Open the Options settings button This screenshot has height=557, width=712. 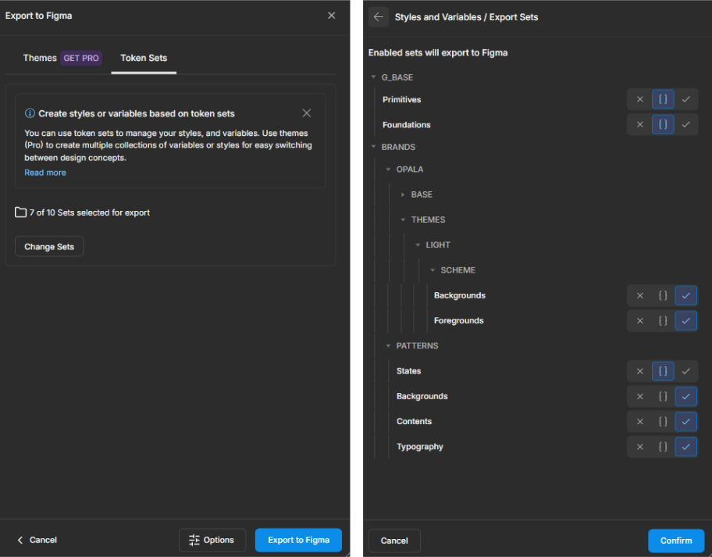coord(212,540)
